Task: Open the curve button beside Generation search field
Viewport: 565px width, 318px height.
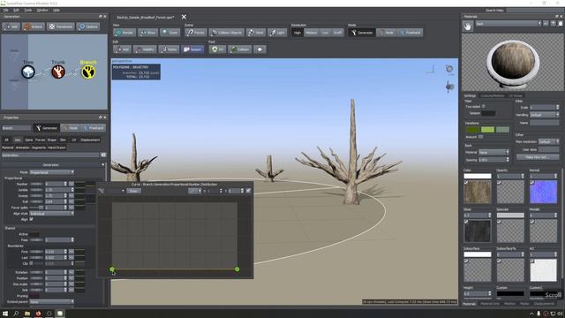Action: pos(103,155)
